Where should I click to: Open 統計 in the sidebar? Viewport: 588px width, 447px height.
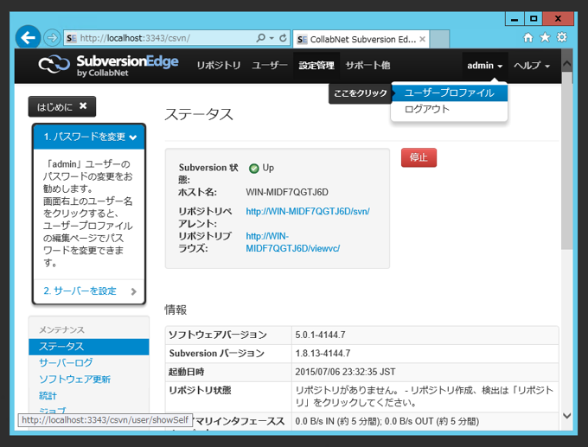pos(48,396)
